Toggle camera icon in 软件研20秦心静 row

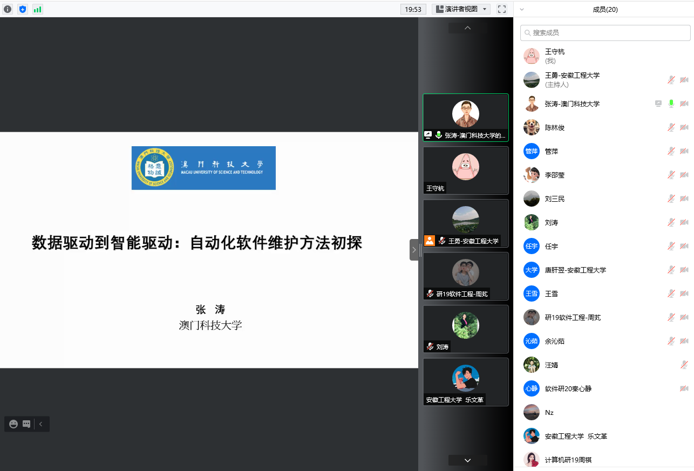click(684, 388)
